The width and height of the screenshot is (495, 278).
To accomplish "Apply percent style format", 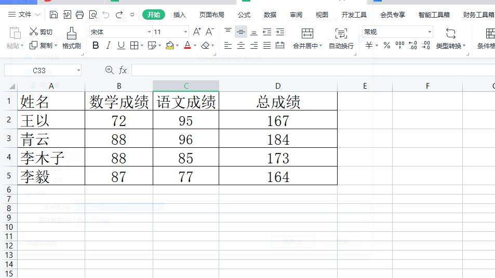I will tap(387, 46).
